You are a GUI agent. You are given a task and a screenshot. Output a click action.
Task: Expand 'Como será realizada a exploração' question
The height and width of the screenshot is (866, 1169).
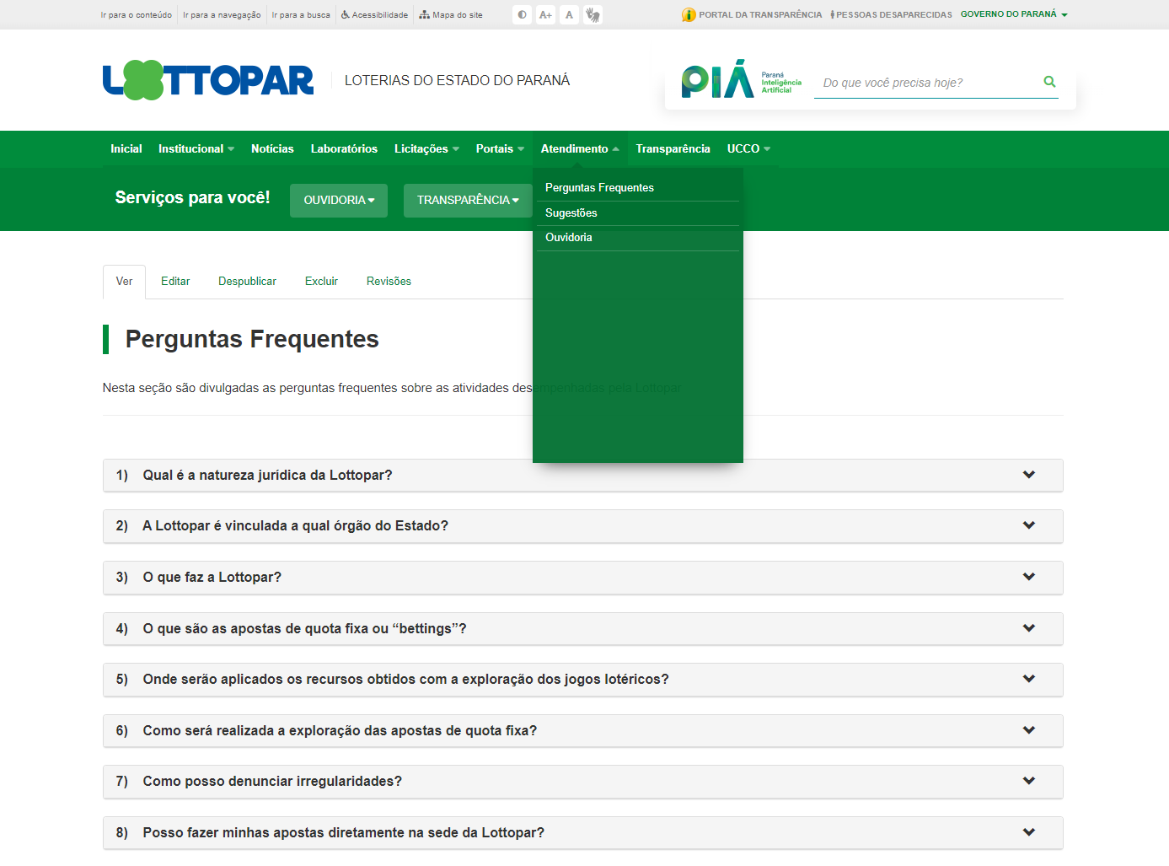click(x=582, y=731)
